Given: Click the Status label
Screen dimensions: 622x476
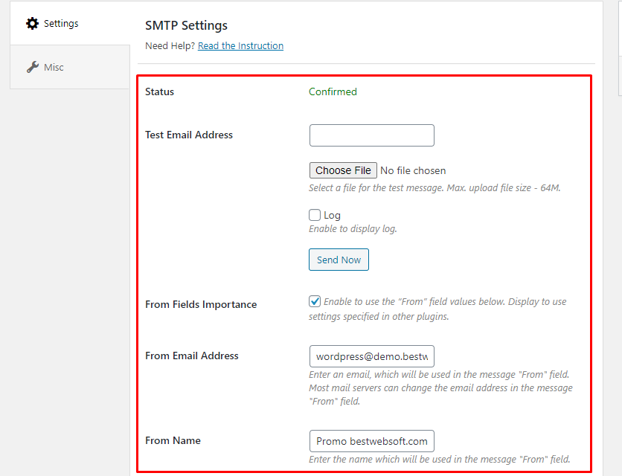Looking at the screenshot, I should (159, 91).
